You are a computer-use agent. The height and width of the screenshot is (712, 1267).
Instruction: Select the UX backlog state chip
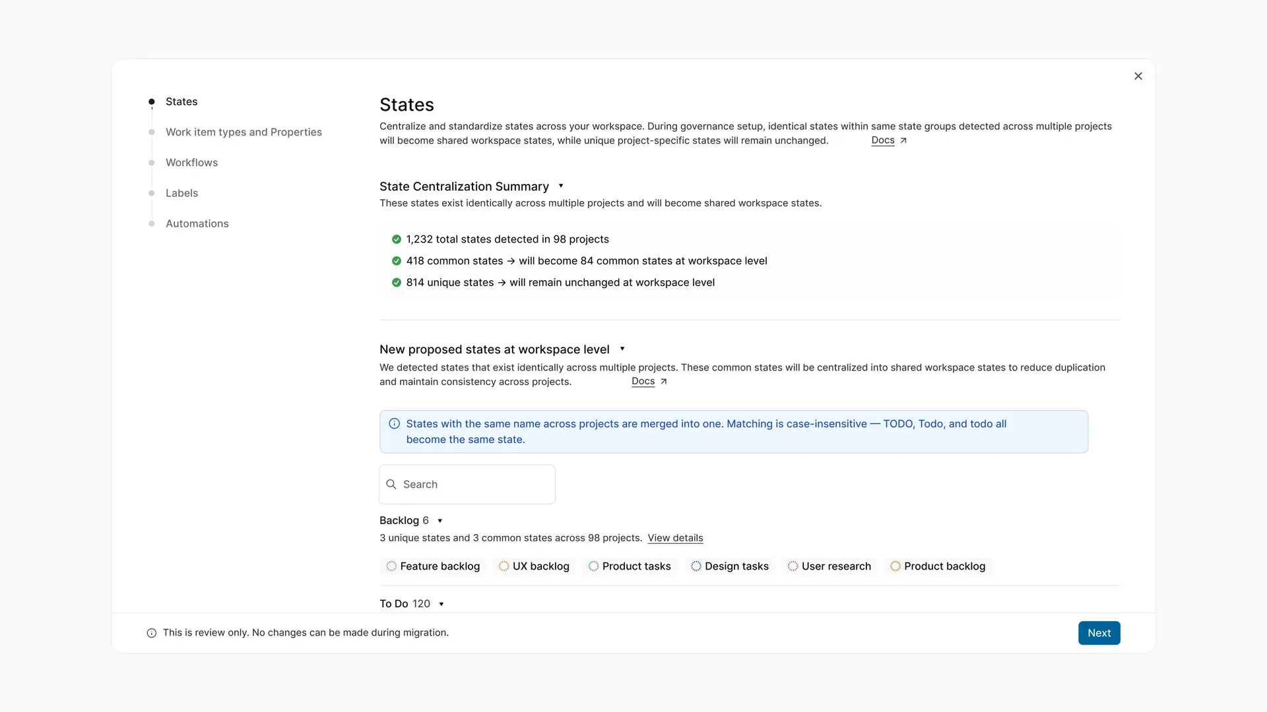tap(534, 566)
